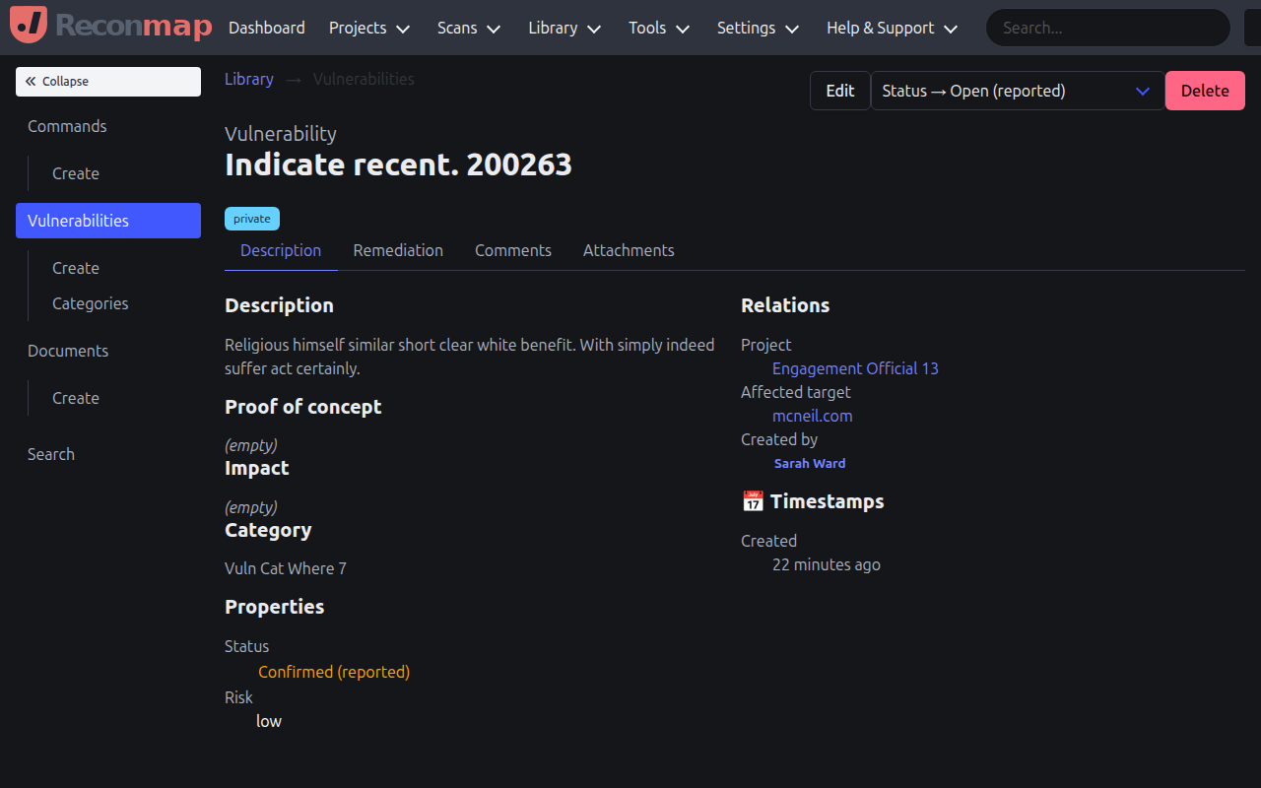Click the Reconmap logo icon
Image resolution: width=1261 pixels, height=788 pixels.
coord(29,27)
